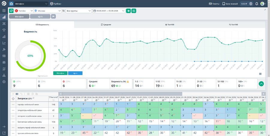
Task: Toggle the Мегафон project pill
Action: click(x=19, y=17)
